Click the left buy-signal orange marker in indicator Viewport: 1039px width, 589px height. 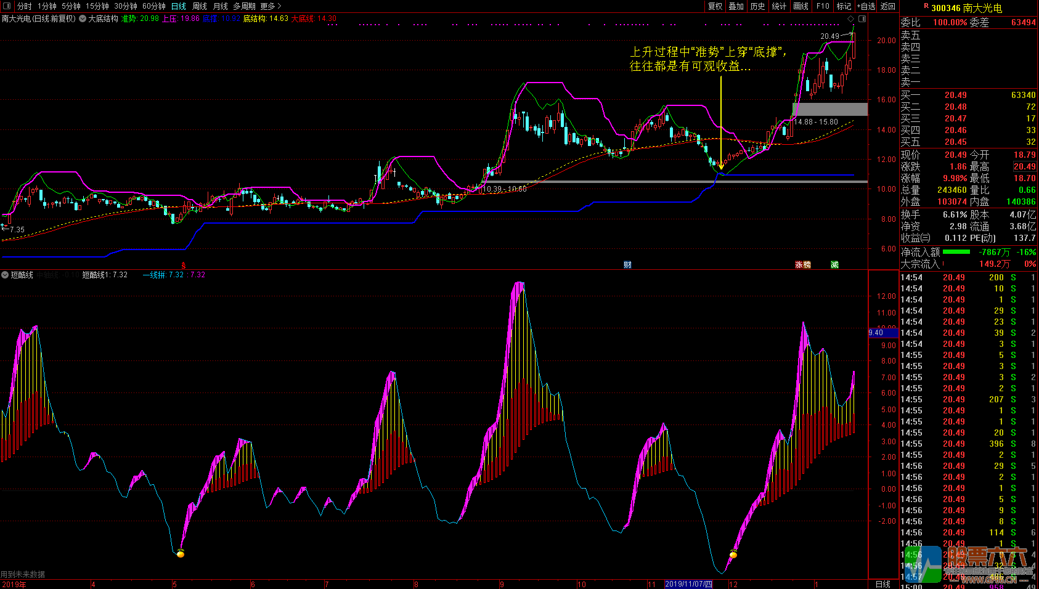[x=181, y=553]
